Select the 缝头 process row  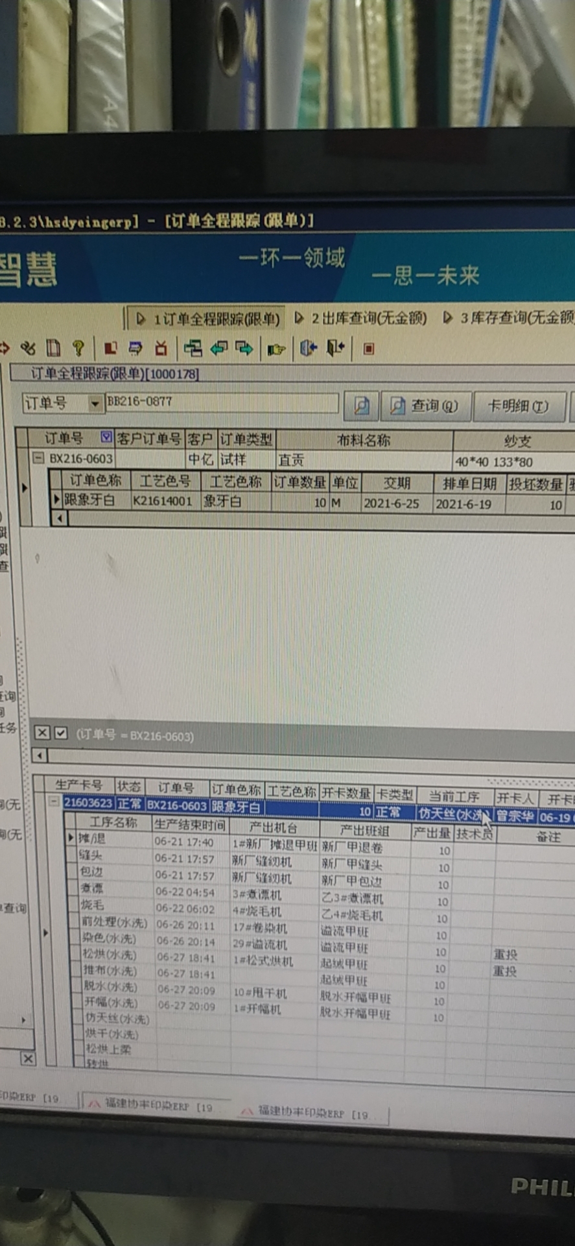click(x=91, y=855)
